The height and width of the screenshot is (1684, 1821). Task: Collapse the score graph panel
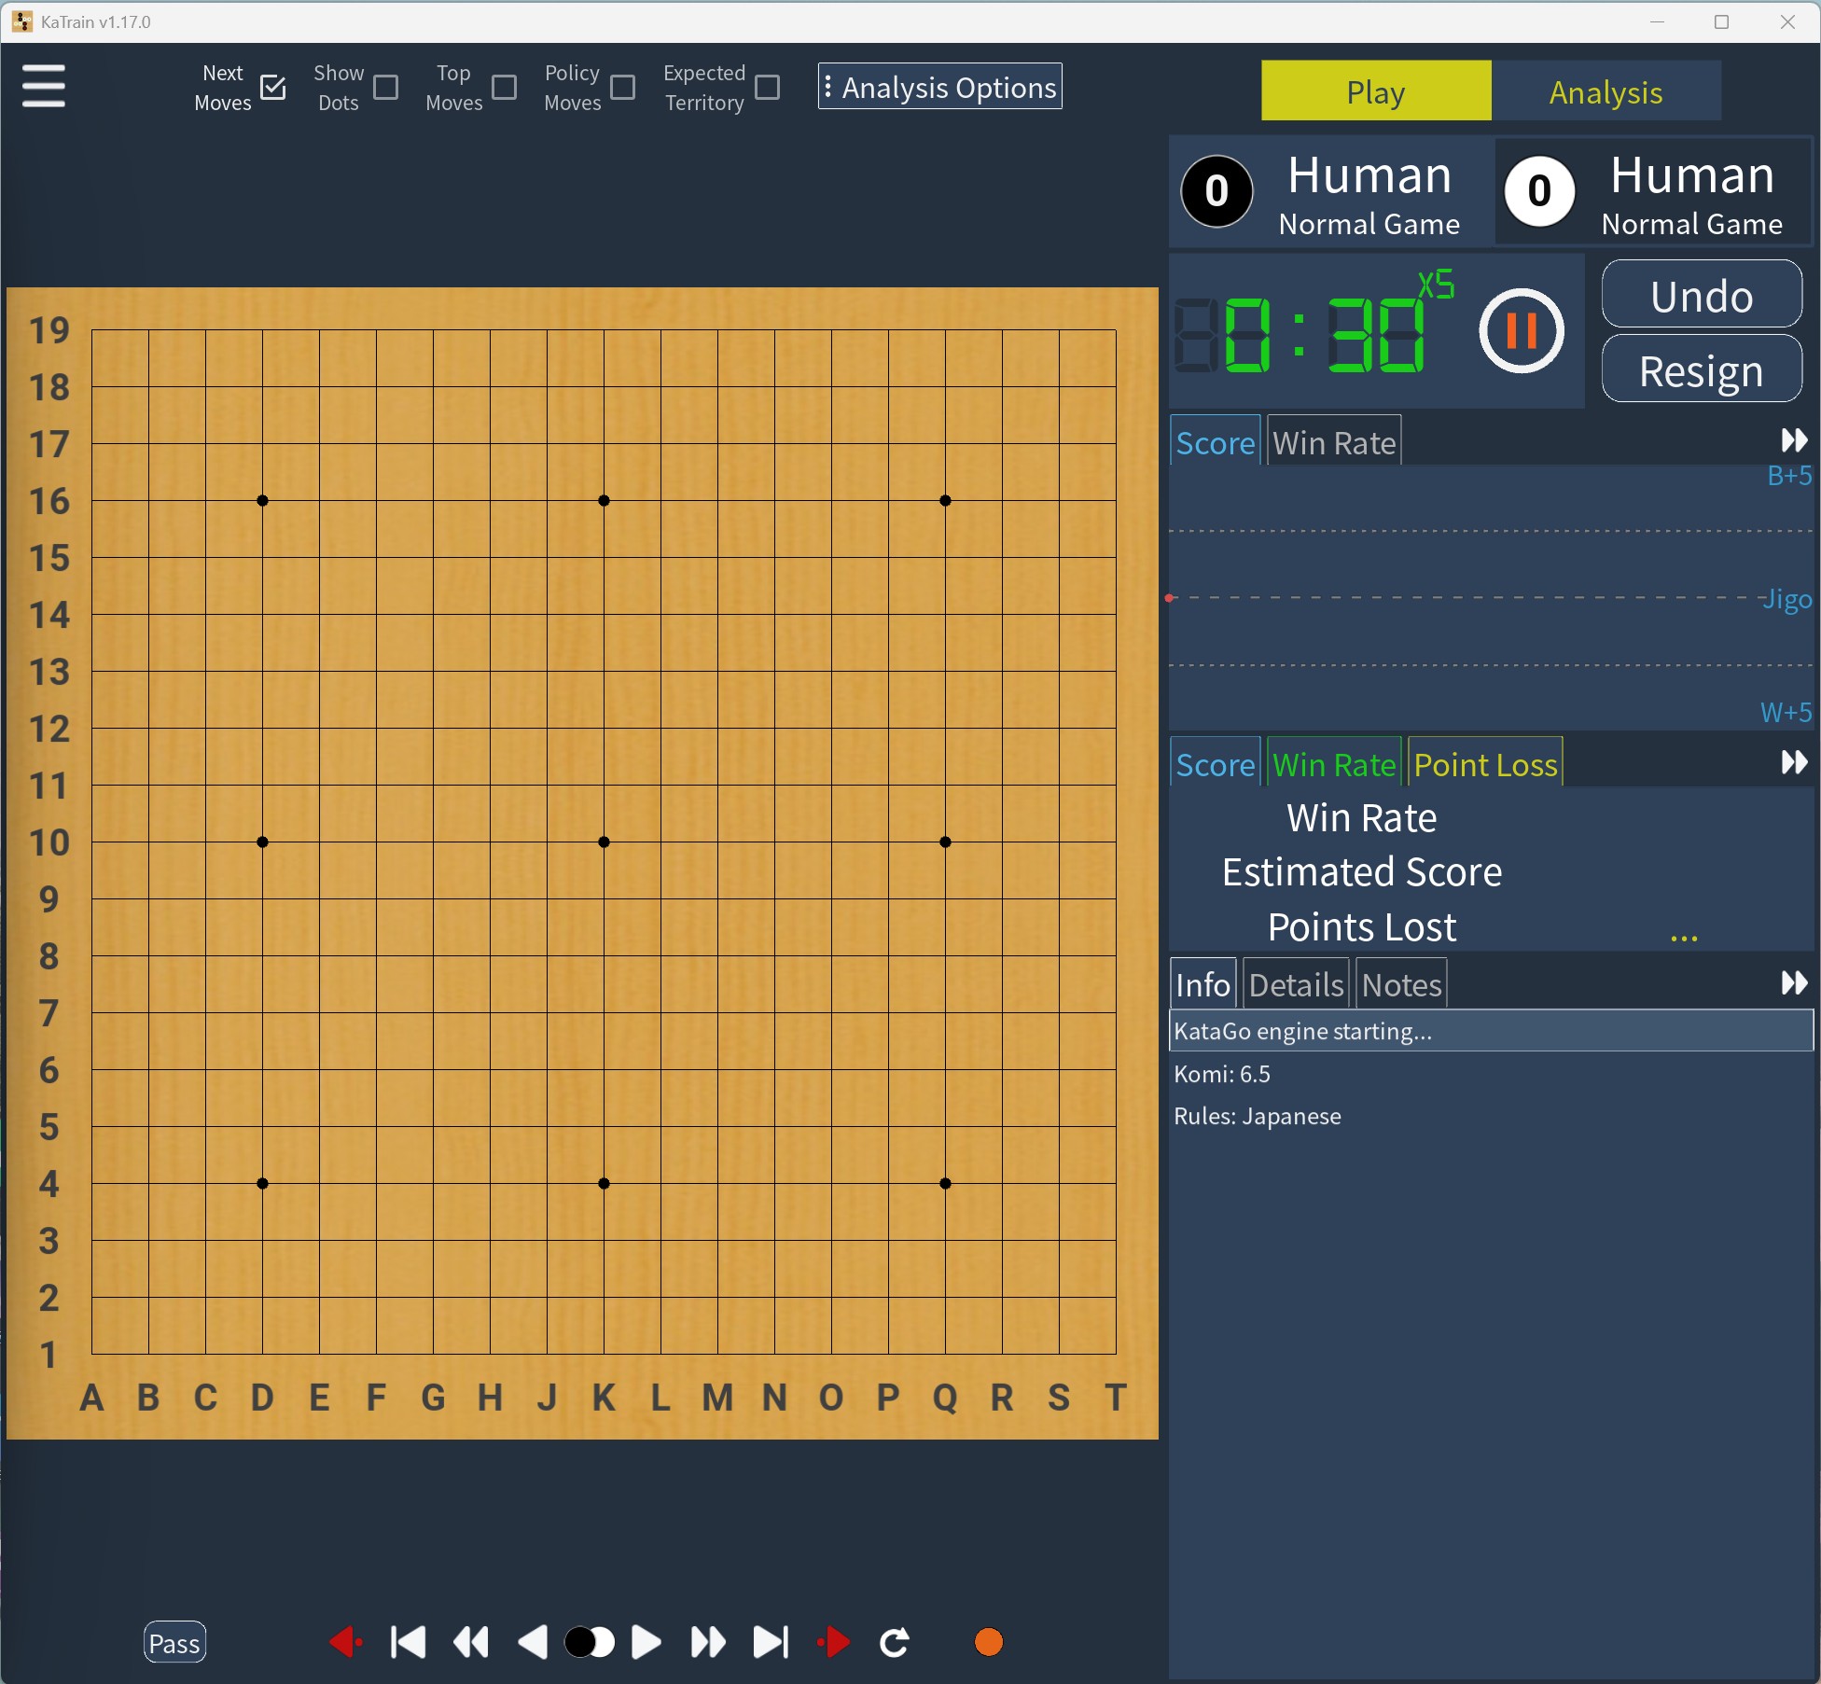tap(1793, 440)
